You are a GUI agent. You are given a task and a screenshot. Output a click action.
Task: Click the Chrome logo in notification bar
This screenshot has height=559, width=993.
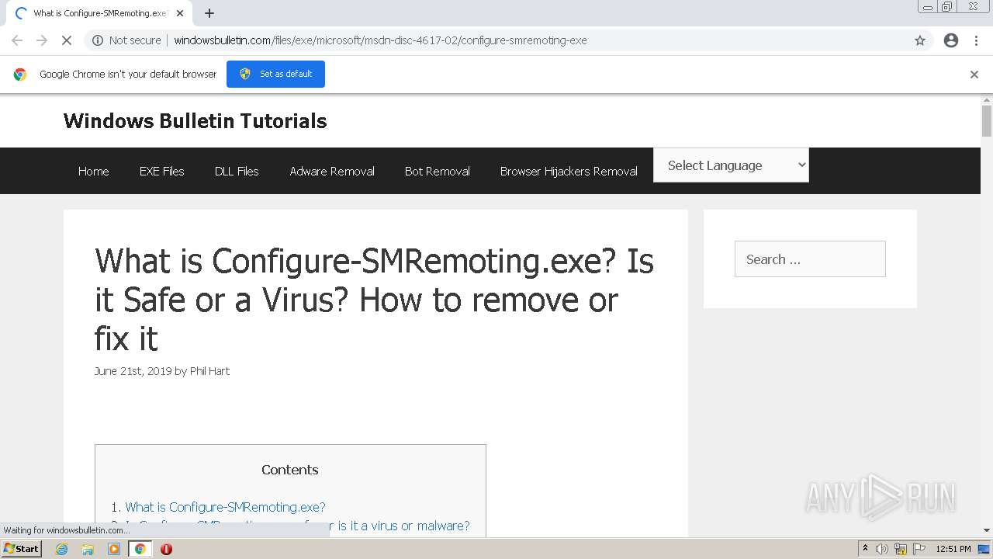[20, 75]
